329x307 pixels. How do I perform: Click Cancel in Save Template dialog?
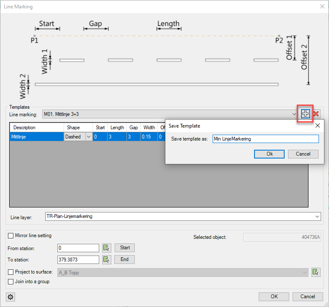click(303, 154)
